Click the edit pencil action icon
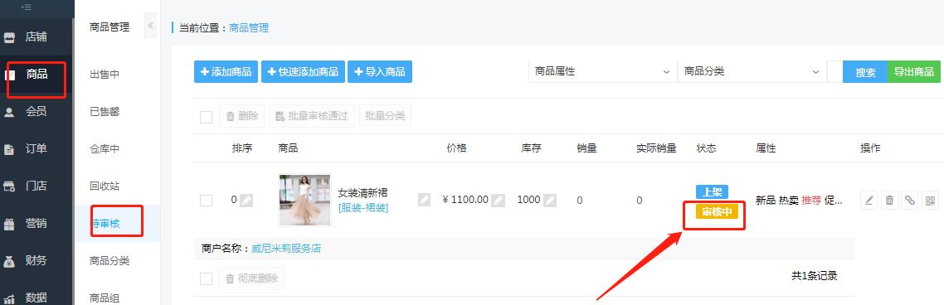 (869, 201)
